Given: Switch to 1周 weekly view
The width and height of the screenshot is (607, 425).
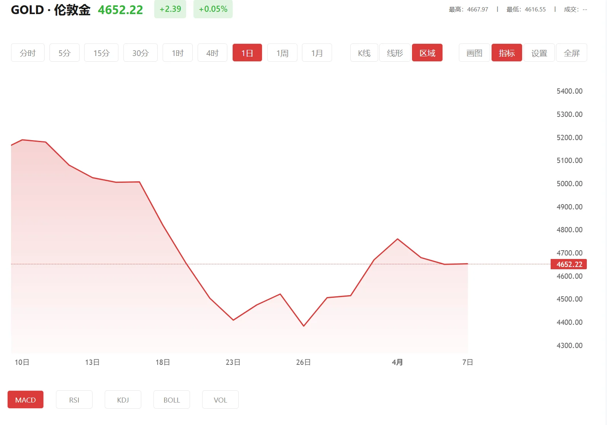Looking at the screenshot, I should point(282,53).
